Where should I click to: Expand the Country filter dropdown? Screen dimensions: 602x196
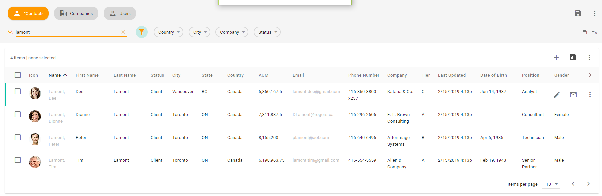click(x=168, y=32)
